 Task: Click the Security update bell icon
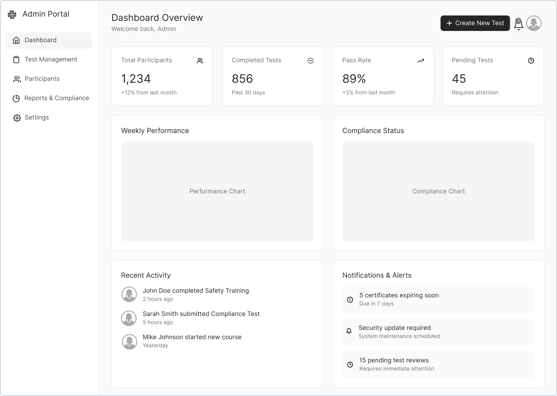349,331
